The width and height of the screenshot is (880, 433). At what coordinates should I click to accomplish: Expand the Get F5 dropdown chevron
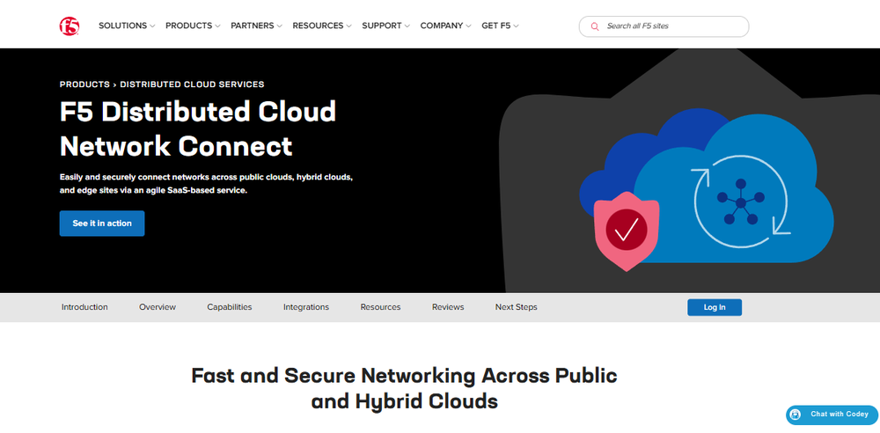[516, 26]
